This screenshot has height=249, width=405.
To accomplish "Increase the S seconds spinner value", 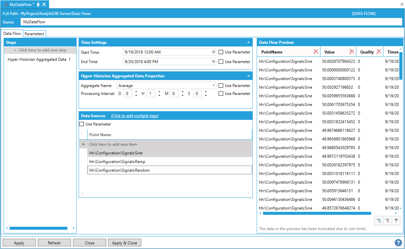I will (206, 92).
